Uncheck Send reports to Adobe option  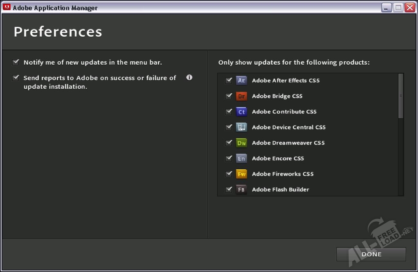[x=16, y=78]
